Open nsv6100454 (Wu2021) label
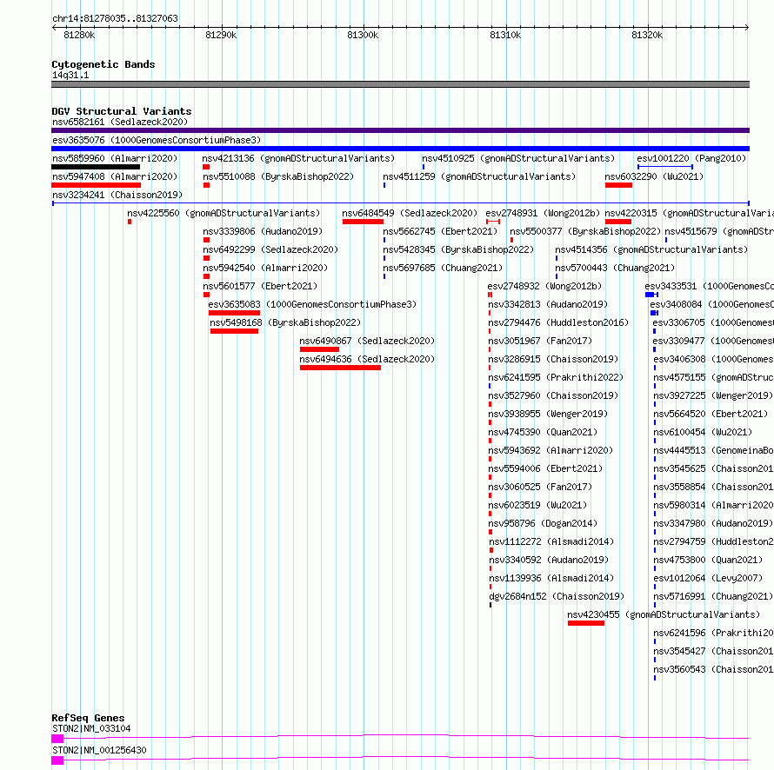The image size is (774, 770). [x=703, y=432]
